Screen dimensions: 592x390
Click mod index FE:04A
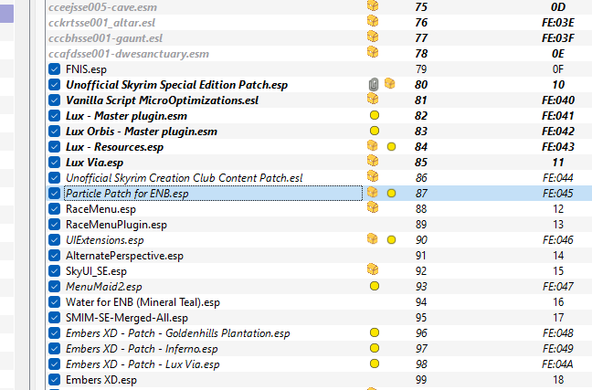pos(558,364)
